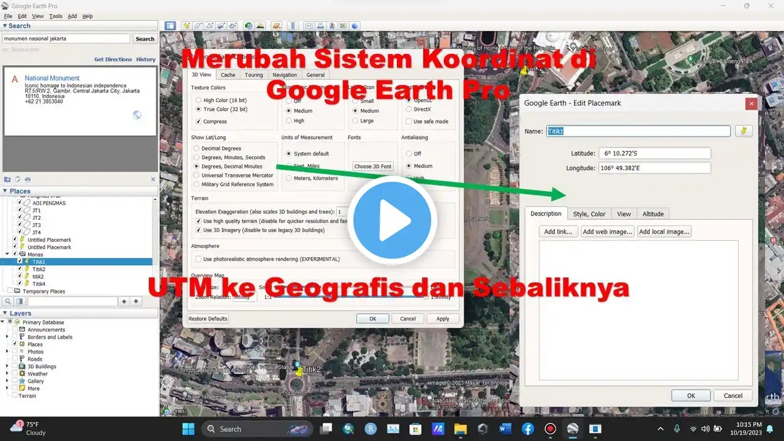This screenshot has width=784, height=441.
Task: Collapse the Search panel header triangle
Action: [x=5, y=26]
